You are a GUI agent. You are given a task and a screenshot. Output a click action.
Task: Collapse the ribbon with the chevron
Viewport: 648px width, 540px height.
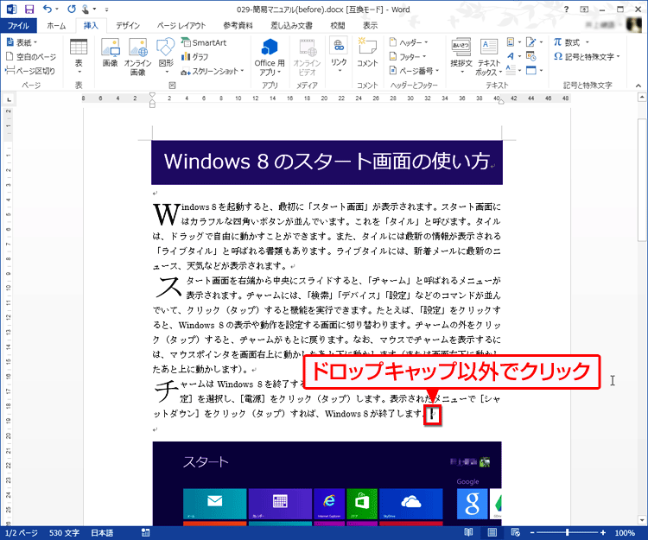tap(638, 86)
